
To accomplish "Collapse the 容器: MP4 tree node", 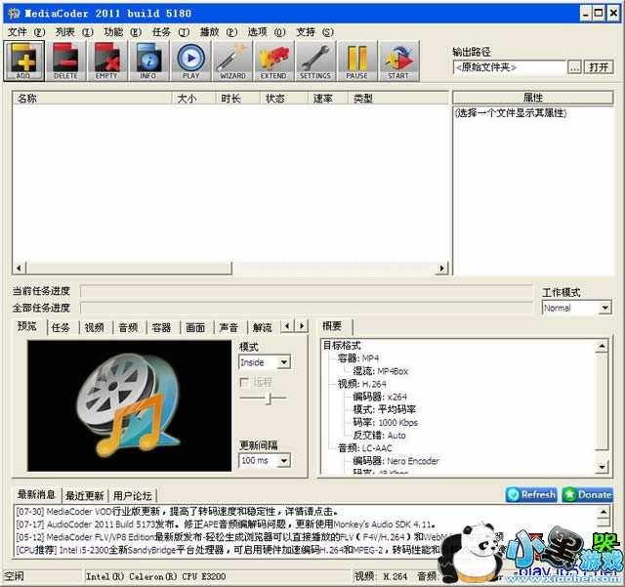I will (358, 358).
